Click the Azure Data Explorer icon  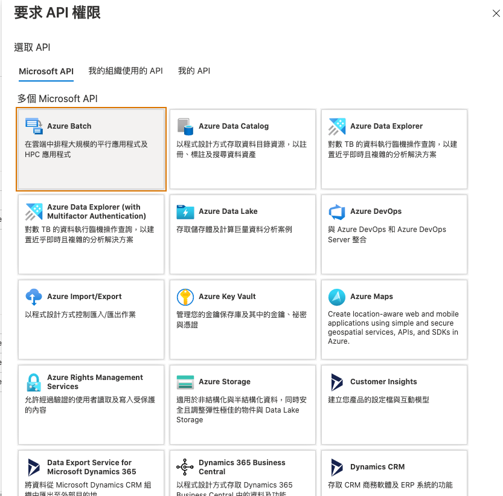tap(337, 126)
